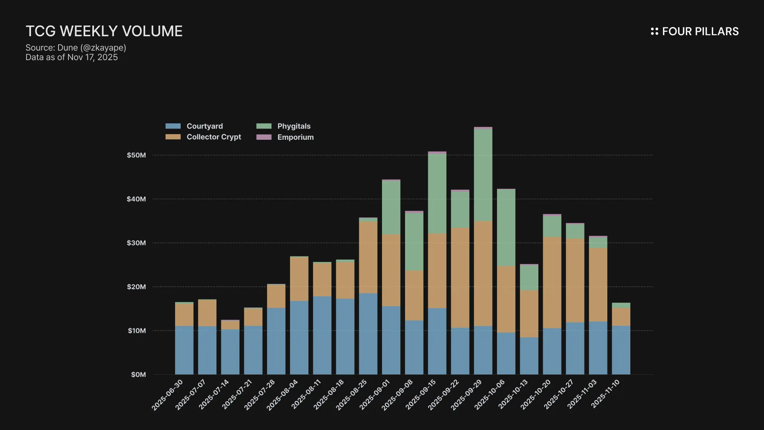This screenshot has height=430, width=764.
Task: Click the Collector Crypt orange legend swatch
Action: [x=173, y=137]
